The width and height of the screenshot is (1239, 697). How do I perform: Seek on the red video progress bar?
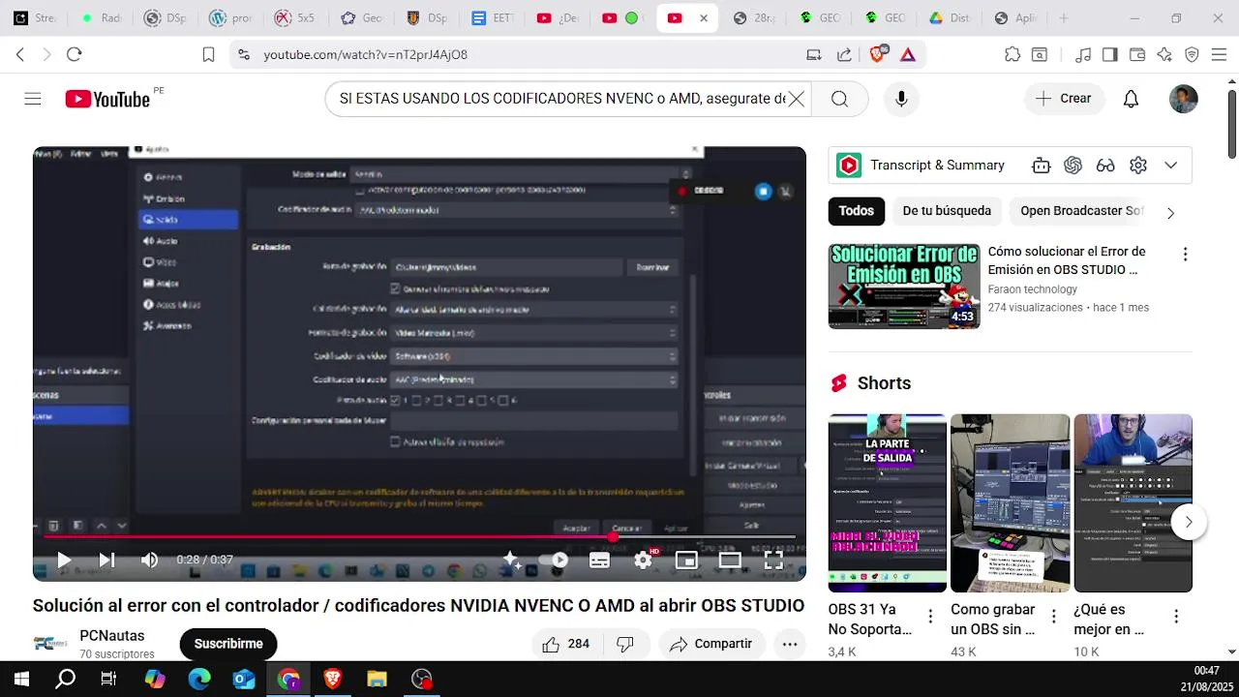click(419, 536)
